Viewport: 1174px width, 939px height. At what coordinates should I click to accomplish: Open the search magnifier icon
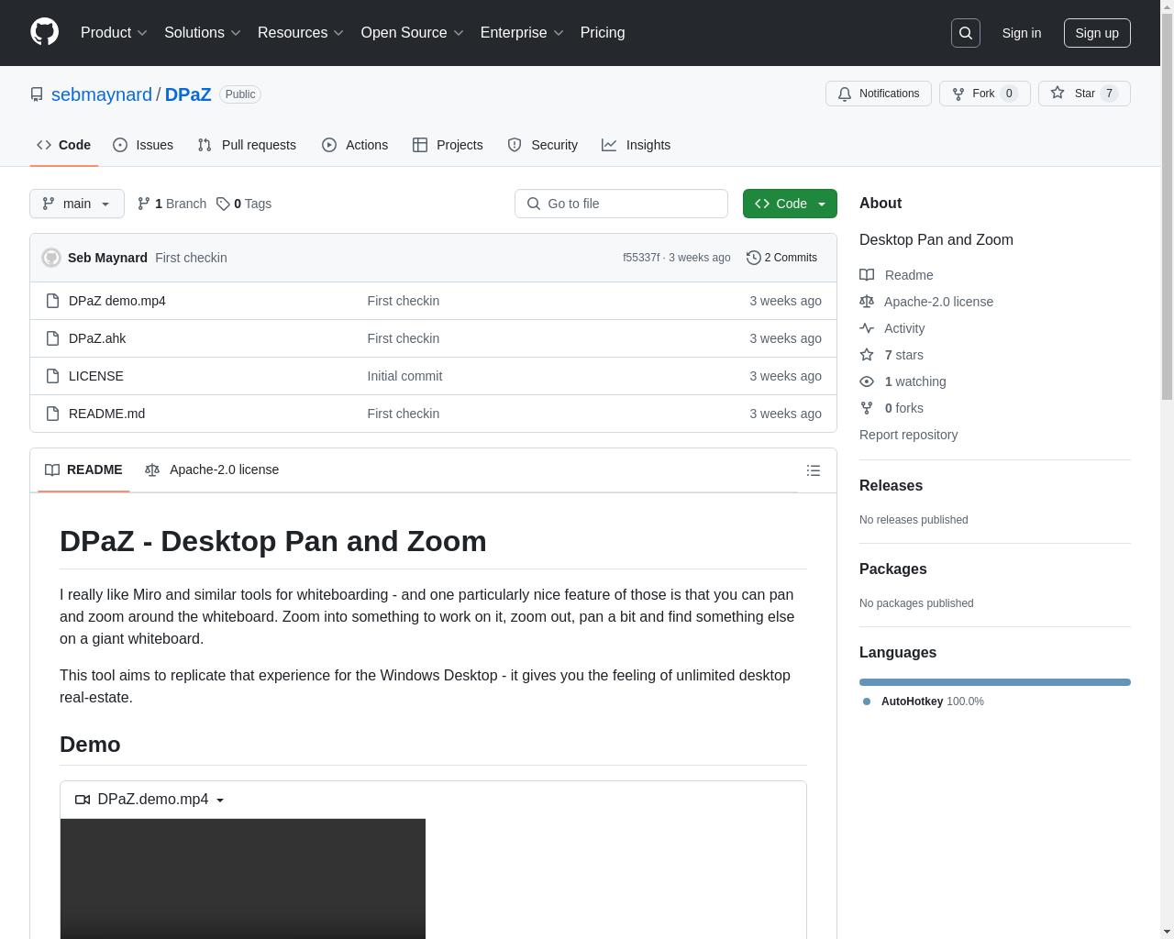click(x=966, y=33)
